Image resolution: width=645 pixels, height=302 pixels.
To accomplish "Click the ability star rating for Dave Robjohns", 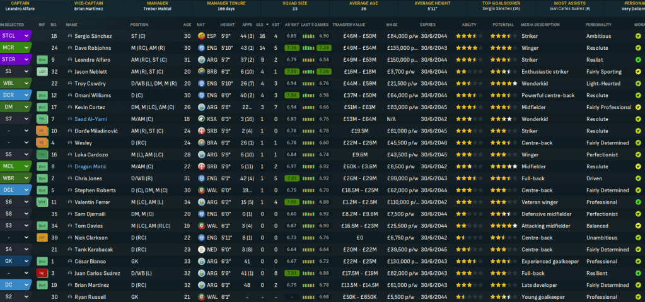I will 469,48.
